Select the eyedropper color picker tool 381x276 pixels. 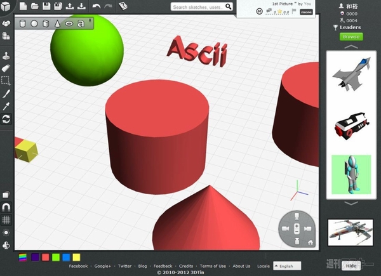6,107
